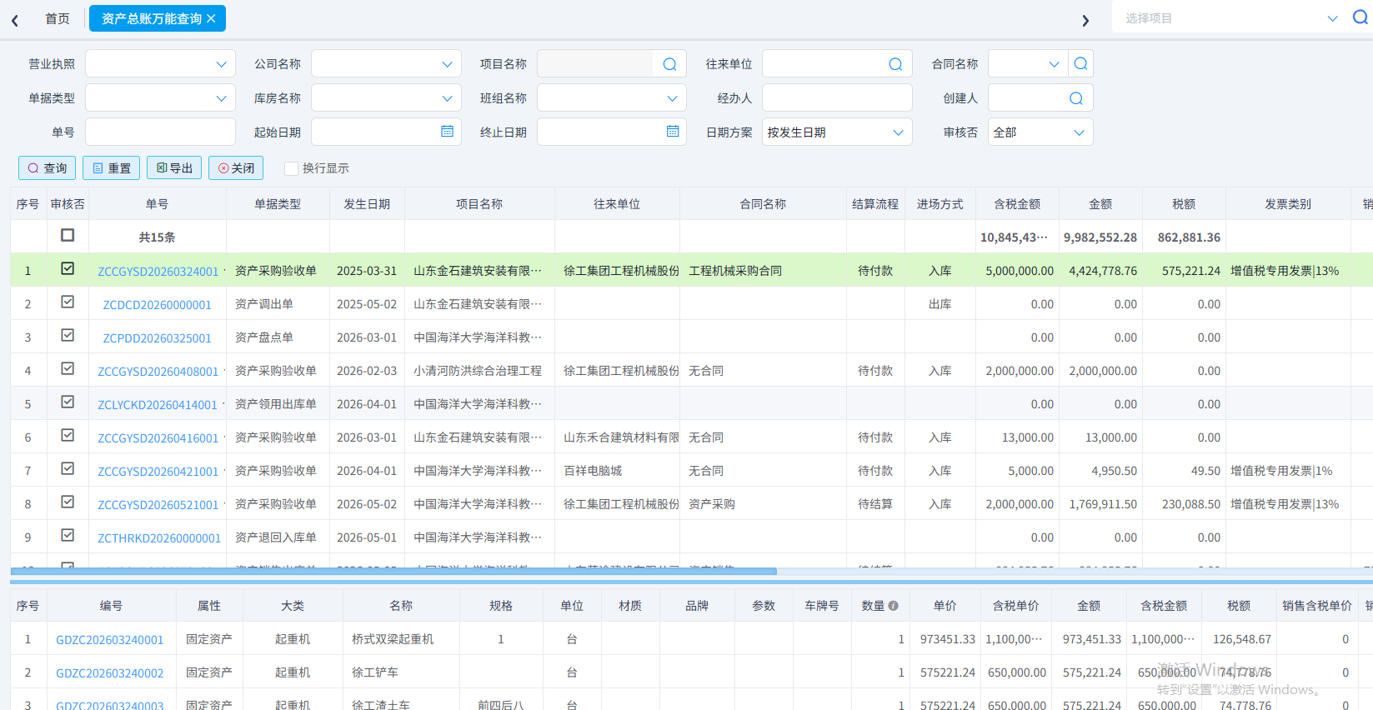Click the 重置 button

point(112,168)
